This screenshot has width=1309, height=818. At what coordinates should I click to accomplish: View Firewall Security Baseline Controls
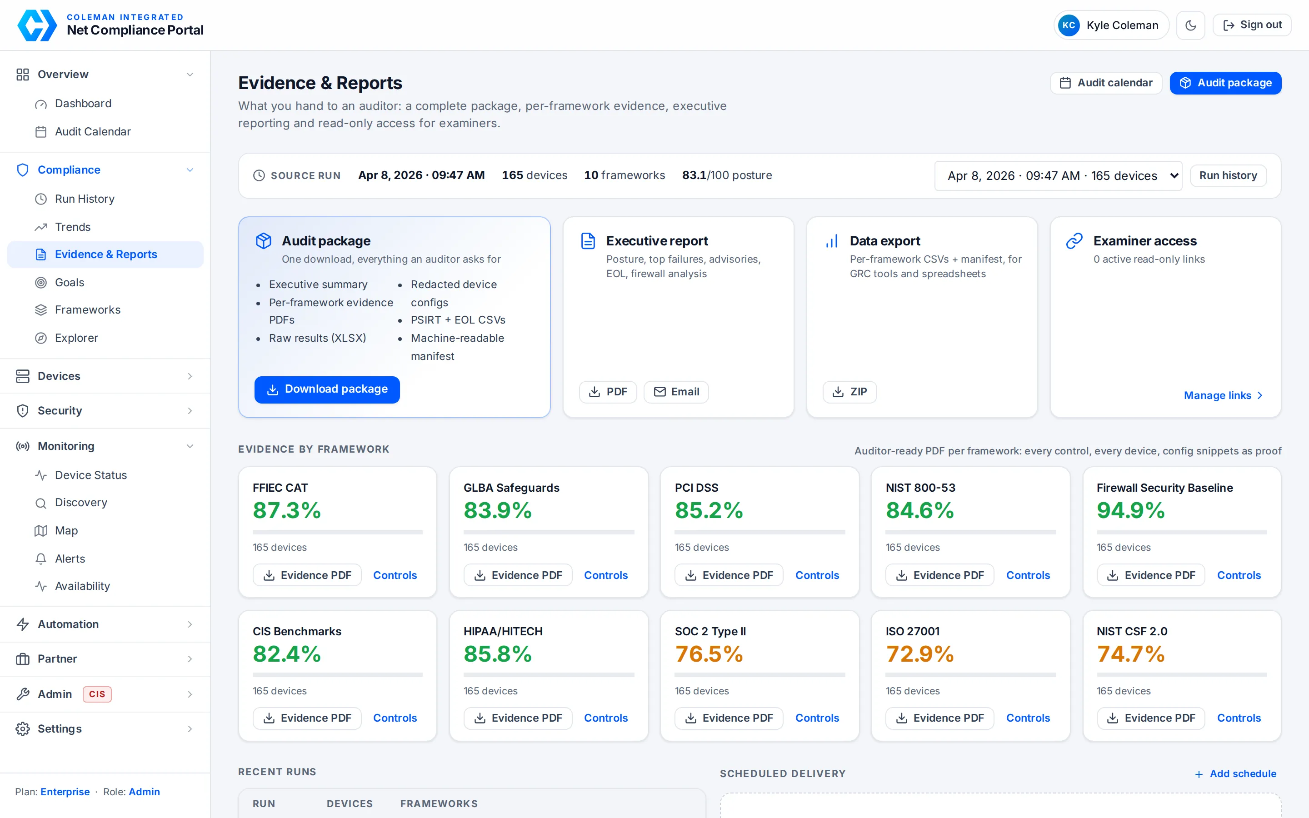click(1239, 575)
